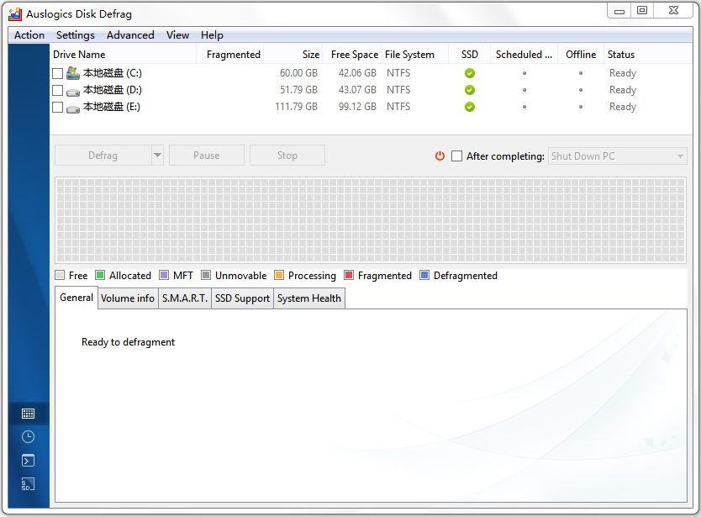
Task: Open the scheduler clock sidebar icon
Action: click(x=29, y=437)
